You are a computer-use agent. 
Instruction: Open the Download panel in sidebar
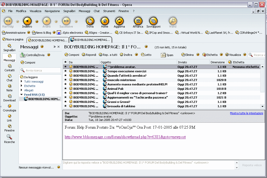pos(10,98)
